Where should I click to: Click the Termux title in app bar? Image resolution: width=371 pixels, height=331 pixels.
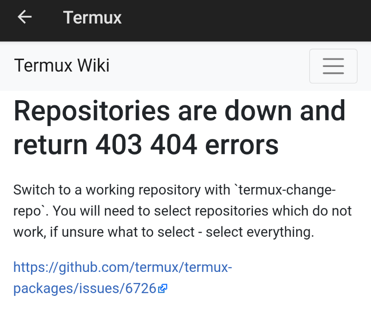click(x=92, y=18)
